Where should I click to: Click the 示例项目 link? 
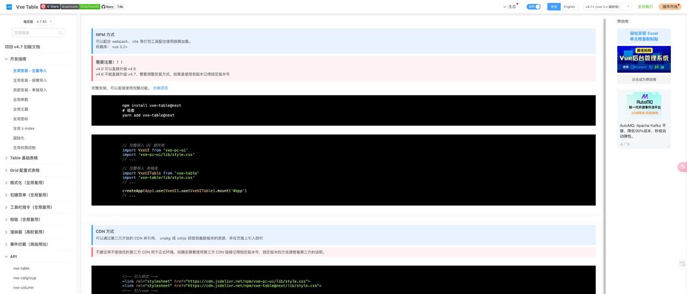160,88
